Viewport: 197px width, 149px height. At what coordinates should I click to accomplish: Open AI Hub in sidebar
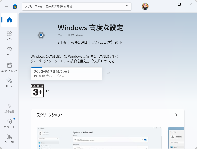9,83
